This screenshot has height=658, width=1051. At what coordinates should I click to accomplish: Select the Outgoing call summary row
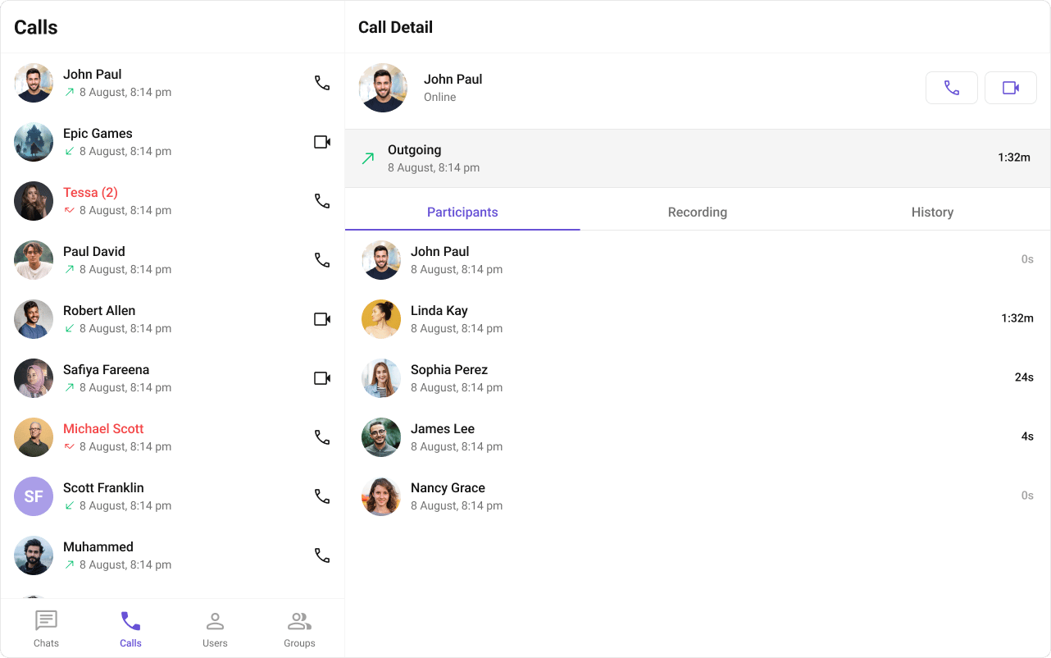[698, 158]
